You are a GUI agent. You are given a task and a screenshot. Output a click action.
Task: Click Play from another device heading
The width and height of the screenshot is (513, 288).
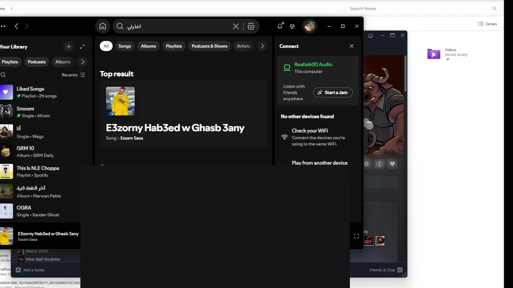(319, 163)
